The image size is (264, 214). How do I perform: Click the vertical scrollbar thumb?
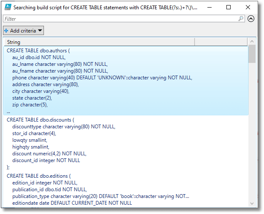[252, 54]
